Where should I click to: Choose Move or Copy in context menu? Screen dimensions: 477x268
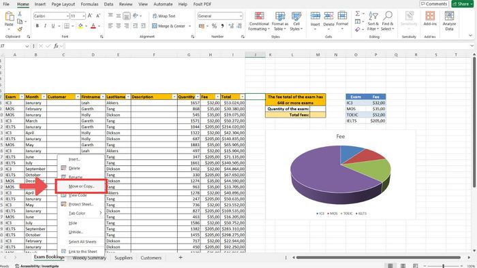(x=82, y=186)
